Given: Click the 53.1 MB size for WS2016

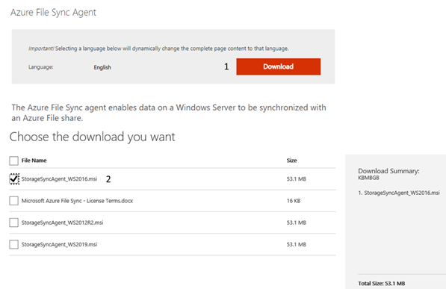Looking at the screenshot, I should tap(297, 179).
